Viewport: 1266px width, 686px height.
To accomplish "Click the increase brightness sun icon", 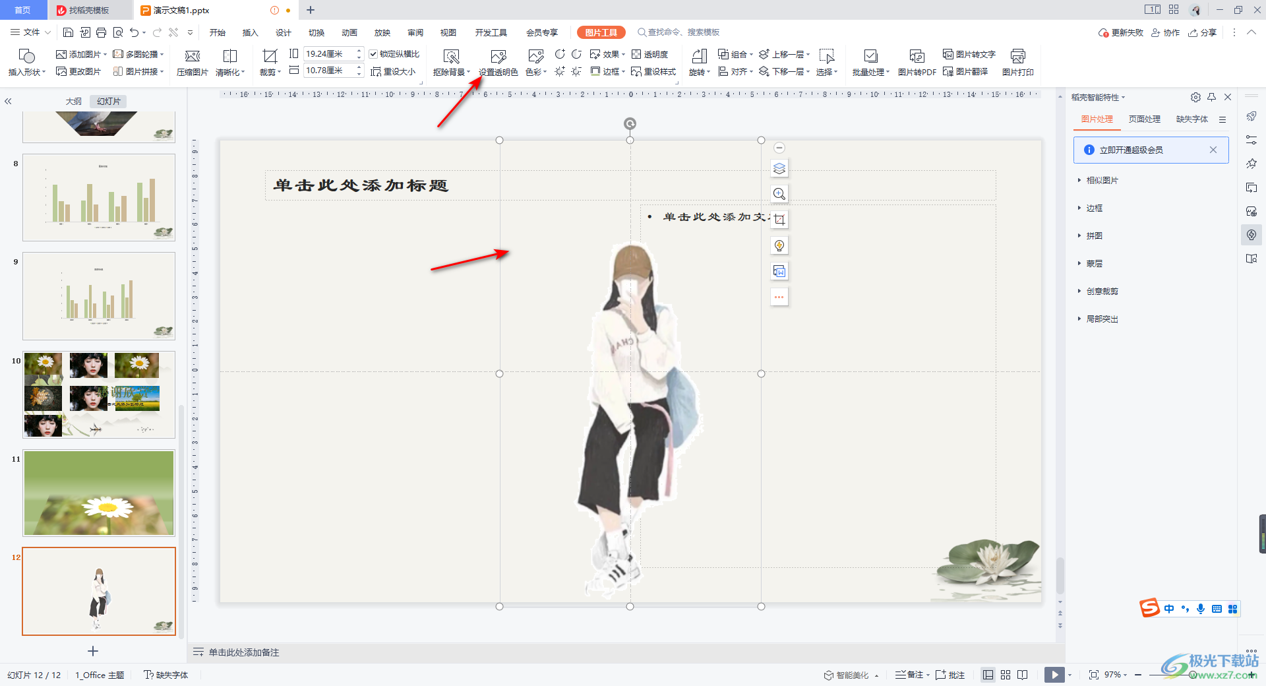I will click(x=560, y=71).
